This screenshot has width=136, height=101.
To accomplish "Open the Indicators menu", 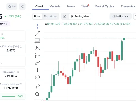I will tap(120, 16).
